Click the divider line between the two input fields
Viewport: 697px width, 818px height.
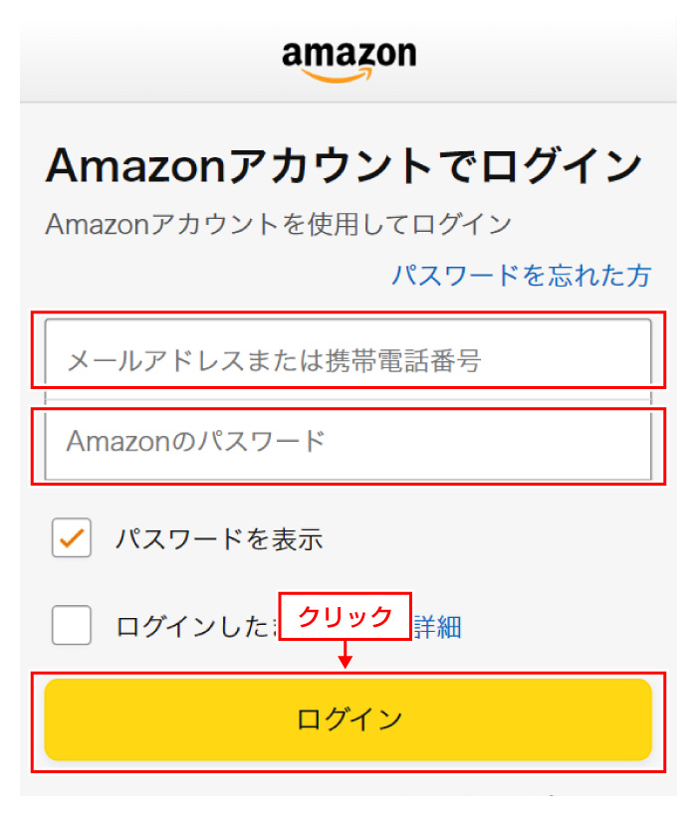coord(348,400)
